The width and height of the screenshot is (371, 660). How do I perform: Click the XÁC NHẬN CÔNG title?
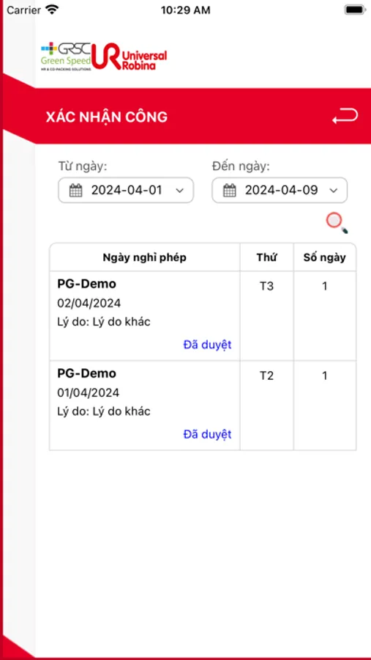pos(107,117)
